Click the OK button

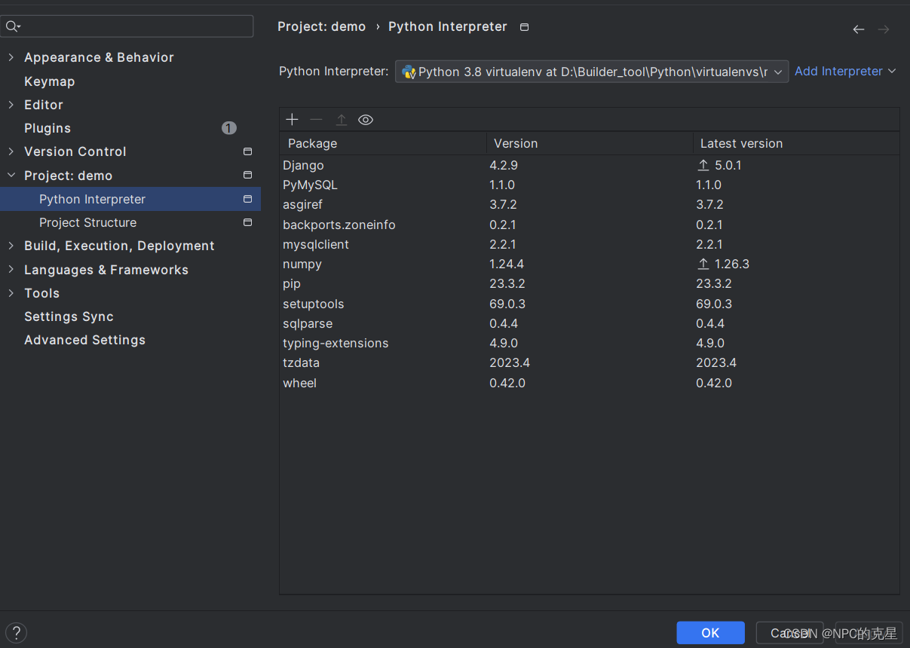click(710, 633)
